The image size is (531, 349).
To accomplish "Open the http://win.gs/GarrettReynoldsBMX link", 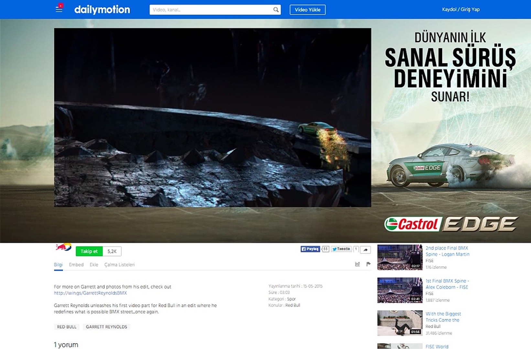I will tap(90, 293).
